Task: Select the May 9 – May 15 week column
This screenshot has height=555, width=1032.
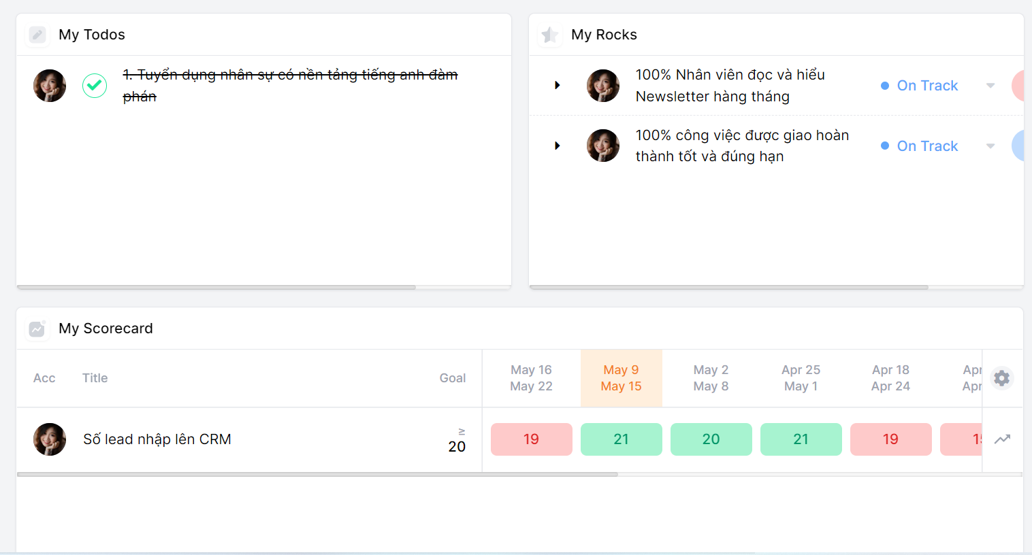Action: (x=621, y=378)
